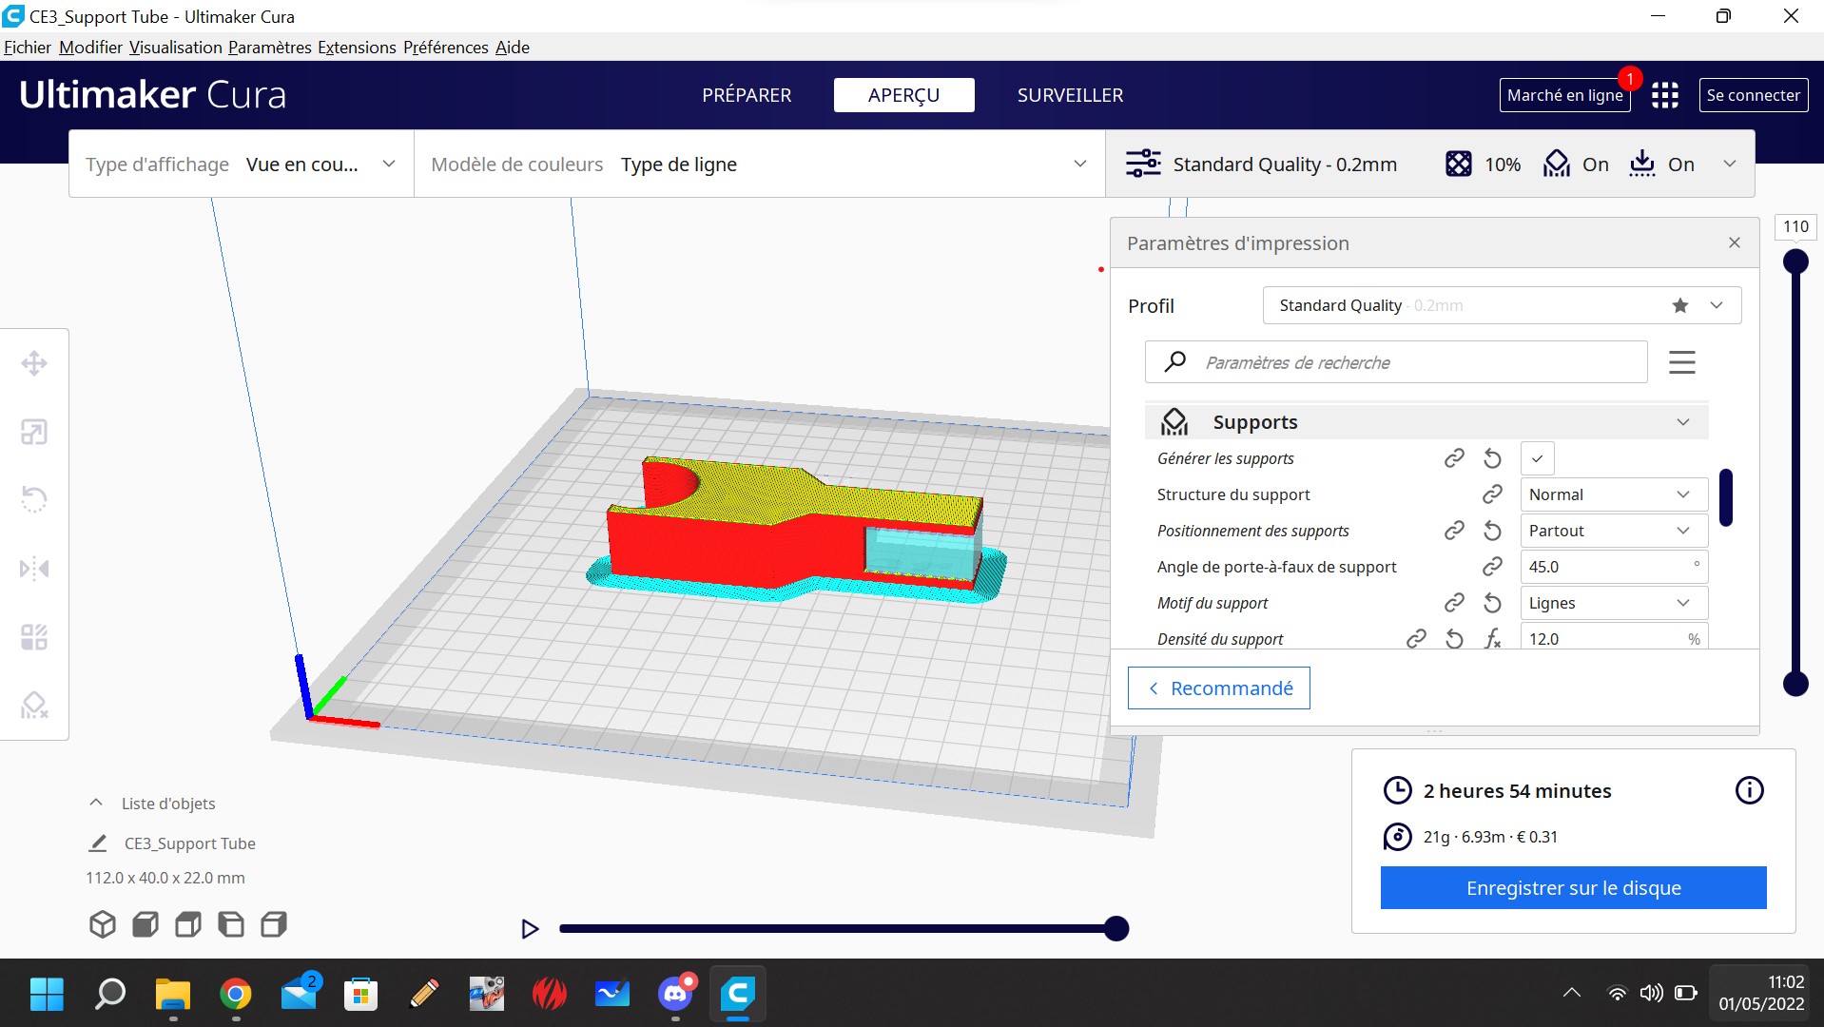Open the print time info icon
This screenshot has width=1824, height=1027.
coord(1749,790)
